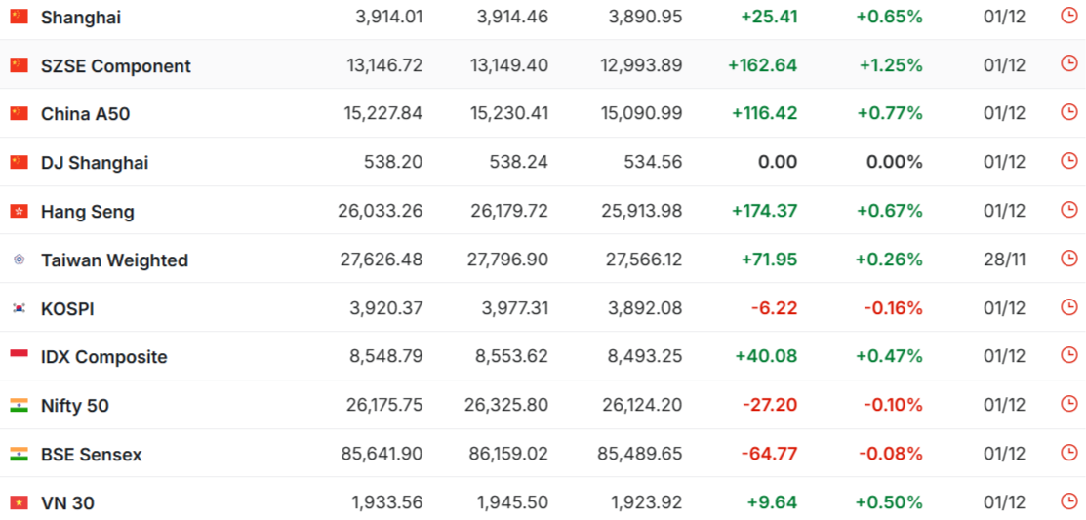The width and height of the screenshot is (1086, 520).
Task: Open the IDX Composite index link
Action: (103, 357)
